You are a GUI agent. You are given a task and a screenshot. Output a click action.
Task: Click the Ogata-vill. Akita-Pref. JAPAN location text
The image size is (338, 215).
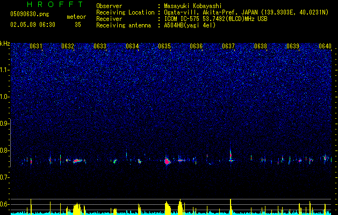coord(246,12)
